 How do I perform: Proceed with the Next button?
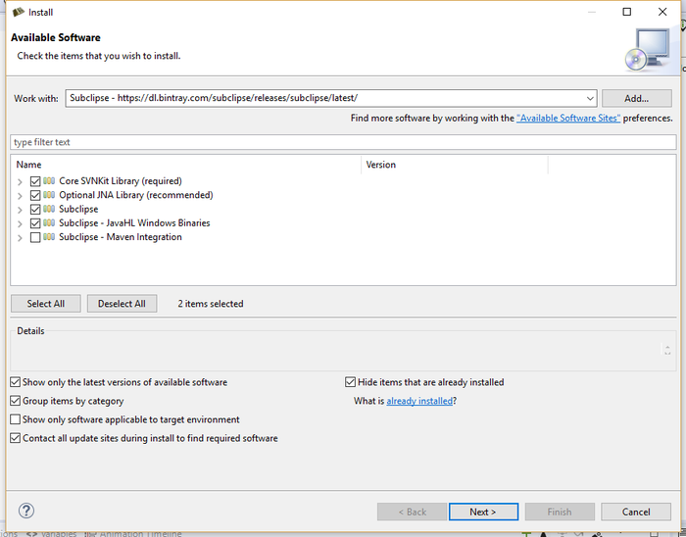(x=483, y=512)
